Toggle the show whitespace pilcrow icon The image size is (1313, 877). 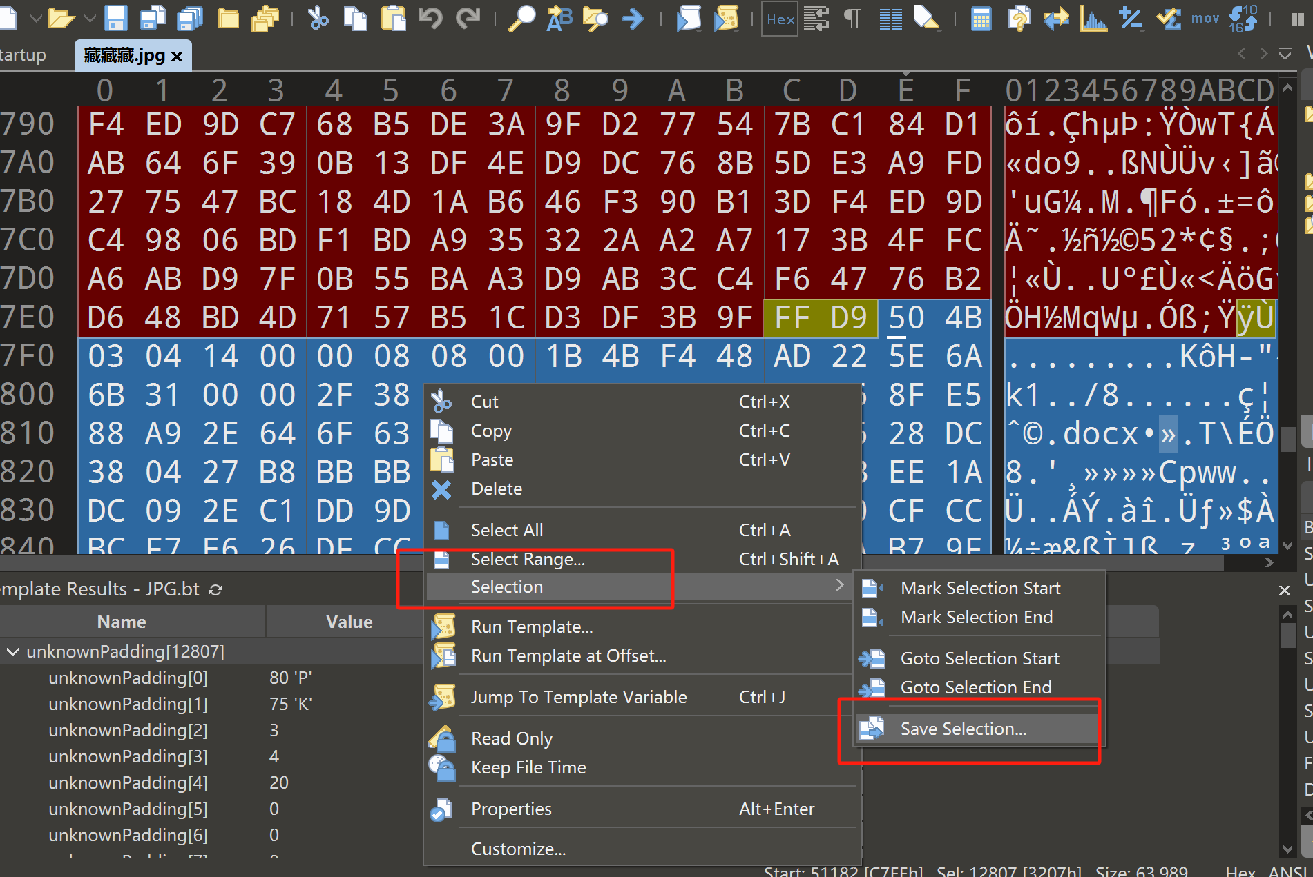coord(854,19)
